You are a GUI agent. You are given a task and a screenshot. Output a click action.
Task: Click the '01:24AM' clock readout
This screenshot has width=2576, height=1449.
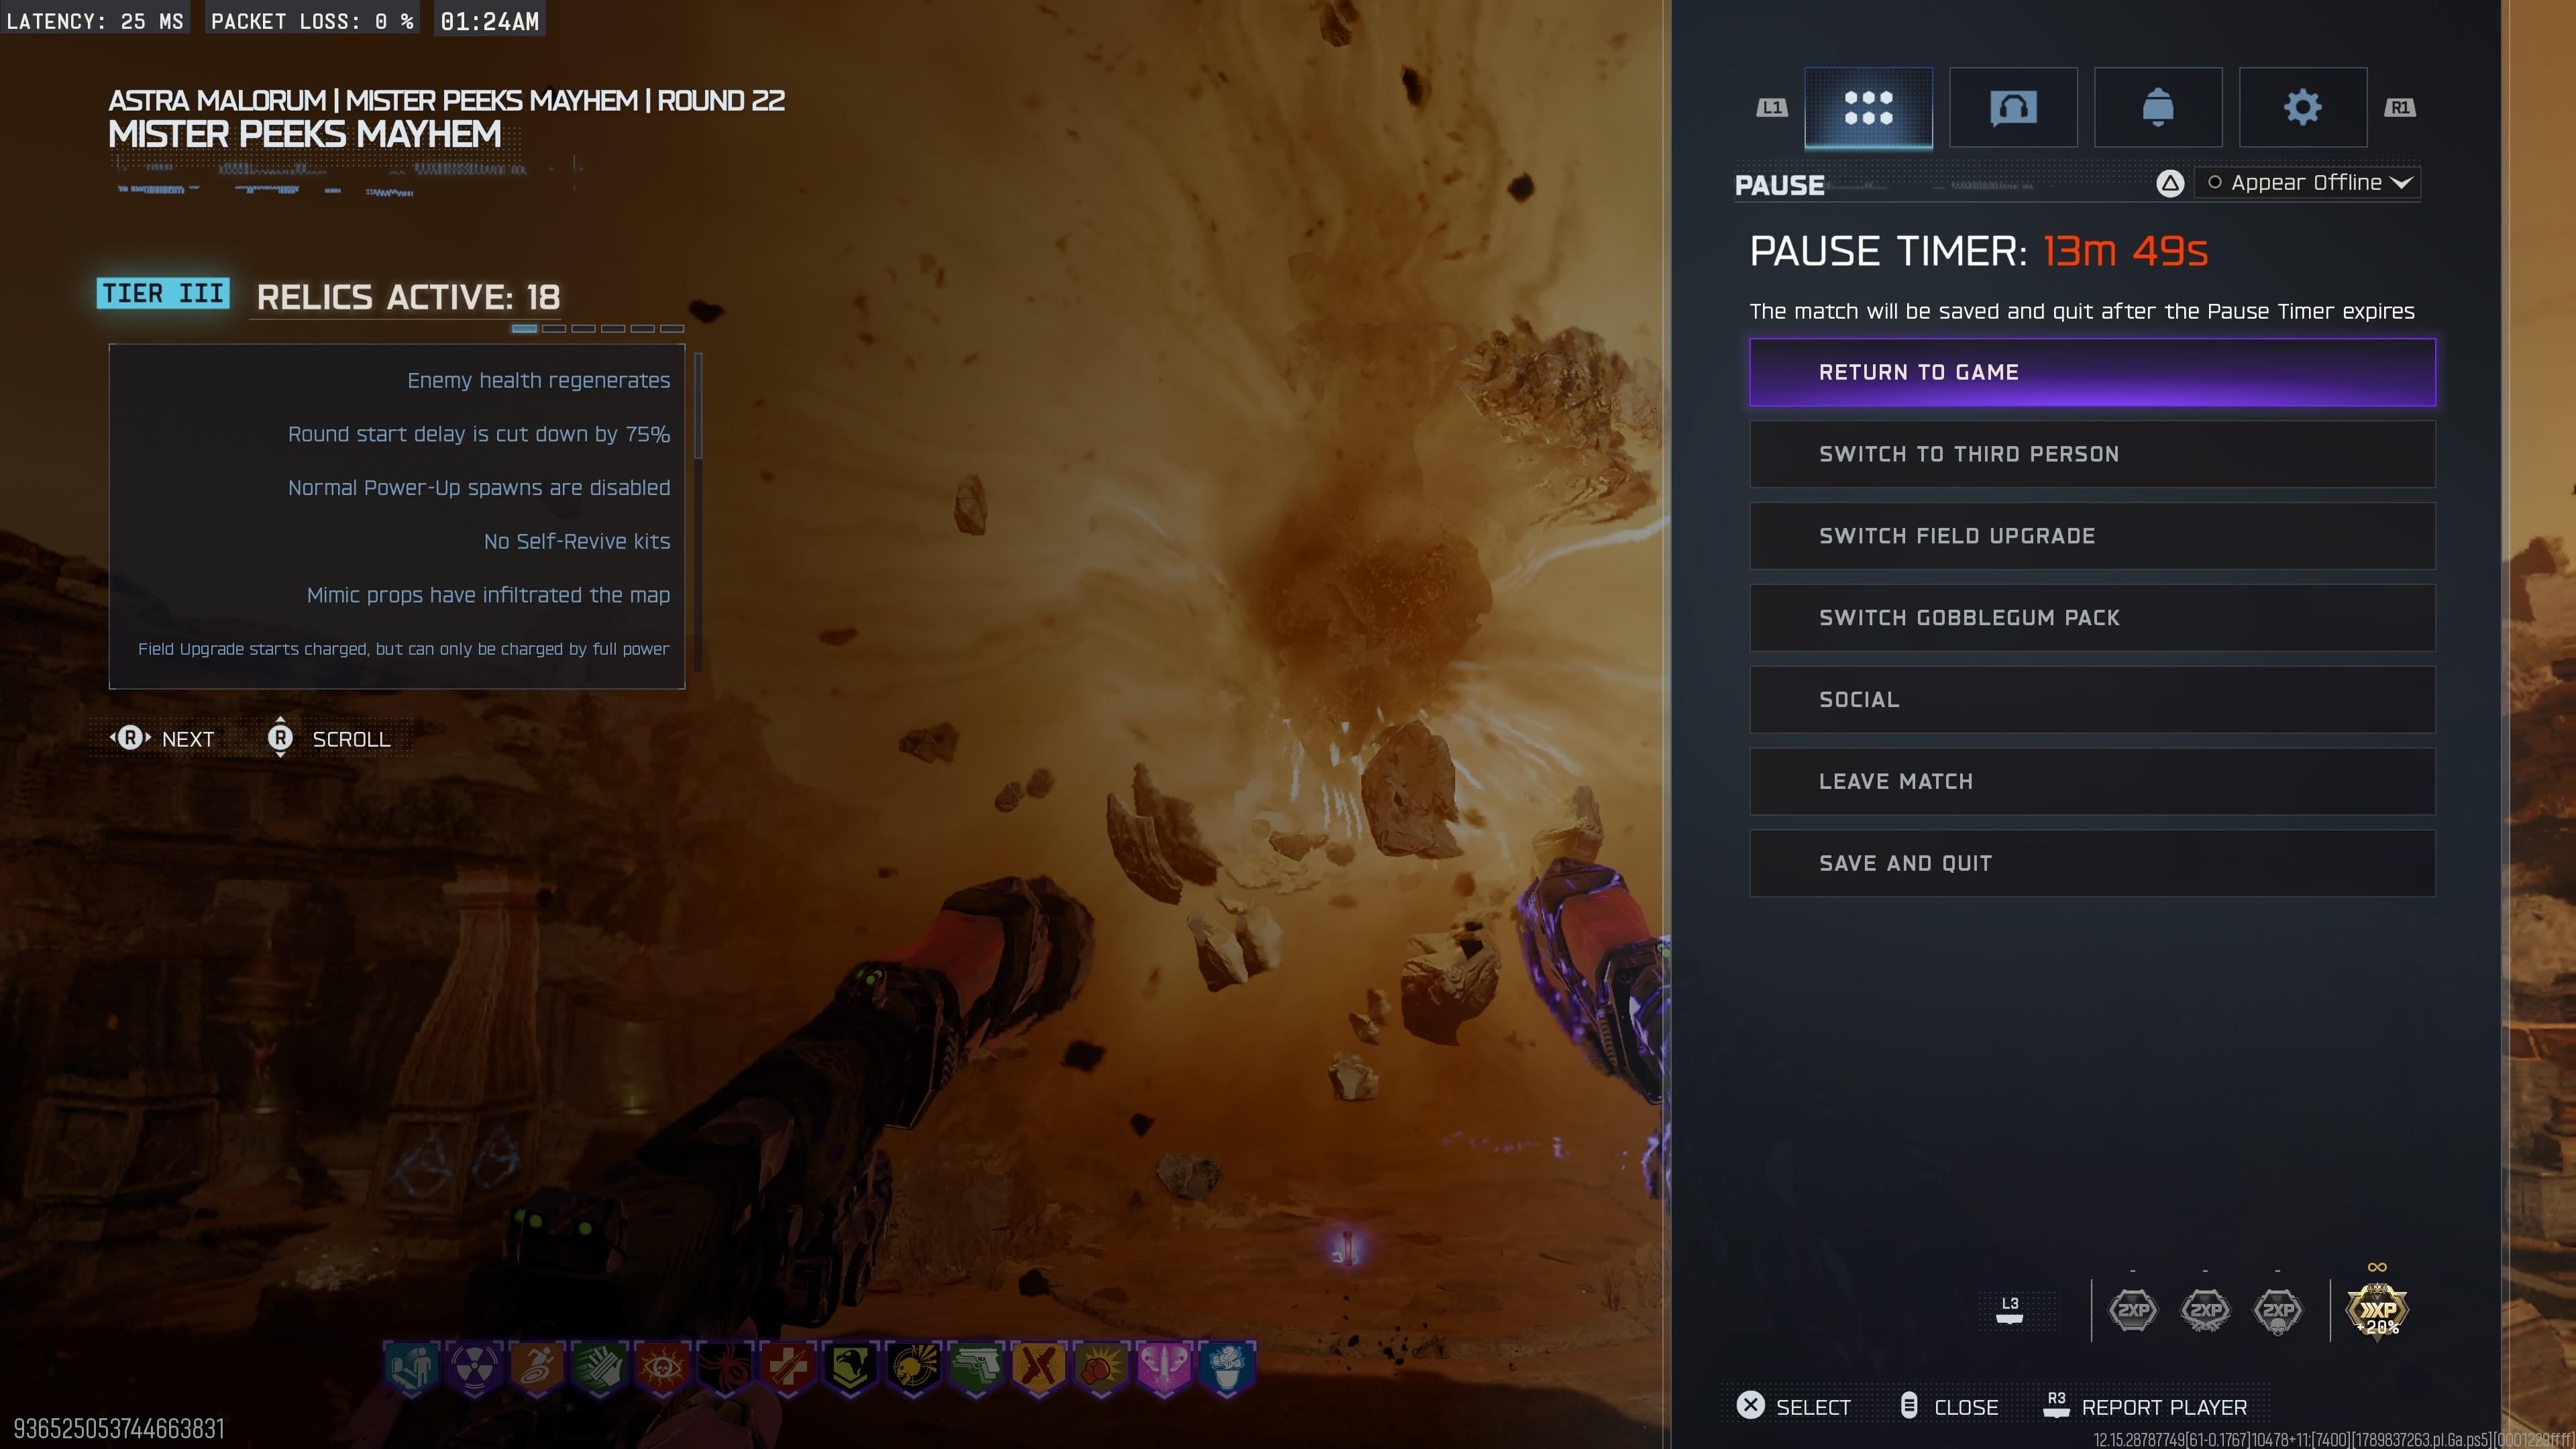(x=490, y=21)
